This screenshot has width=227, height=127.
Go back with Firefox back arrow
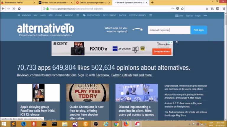click(x=3, y=9)
